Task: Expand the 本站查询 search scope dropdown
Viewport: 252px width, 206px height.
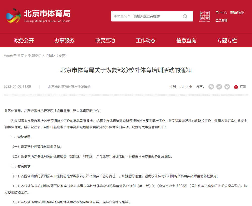Action: tap(122, 16)
